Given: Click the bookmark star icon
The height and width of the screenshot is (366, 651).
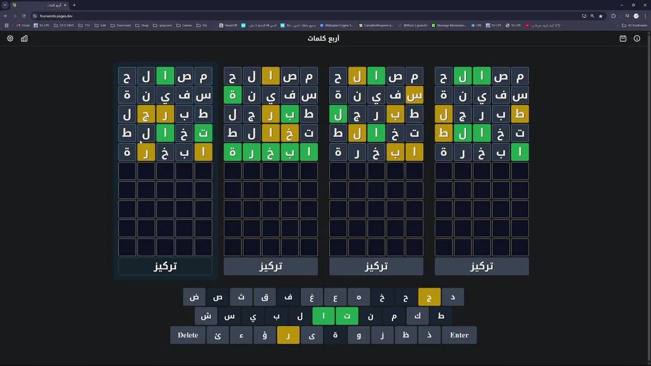Looking at the screenshot, I should point(601,16).
